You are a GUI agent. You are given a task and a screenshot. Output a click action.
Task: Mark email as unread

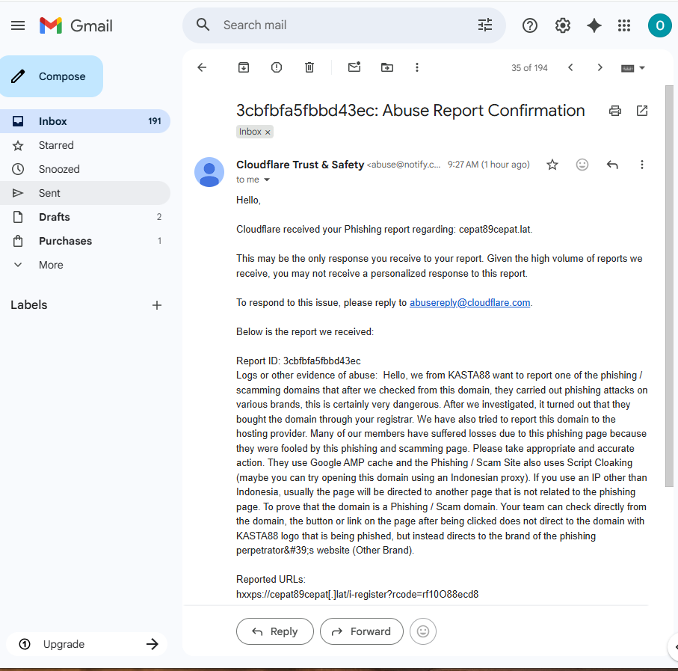(354, 67)
